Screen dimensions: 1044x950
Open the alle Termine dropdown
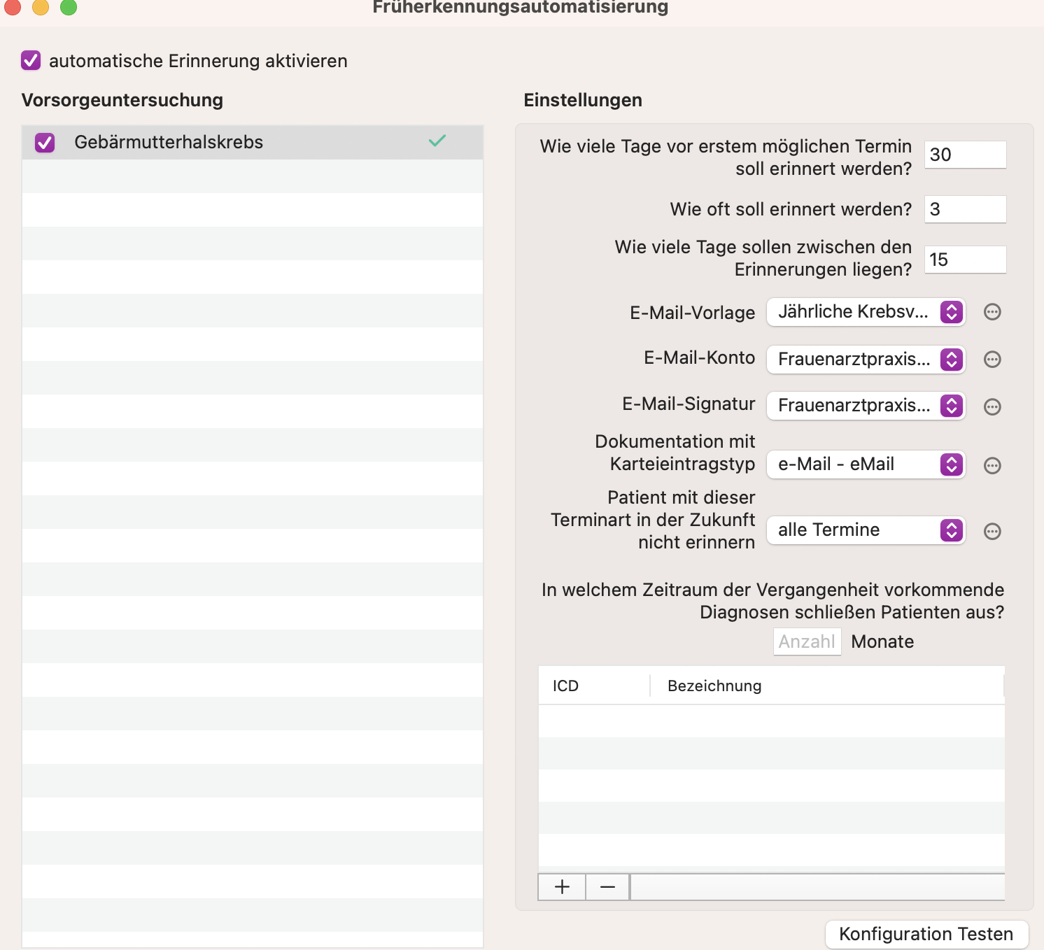(866, 530)
